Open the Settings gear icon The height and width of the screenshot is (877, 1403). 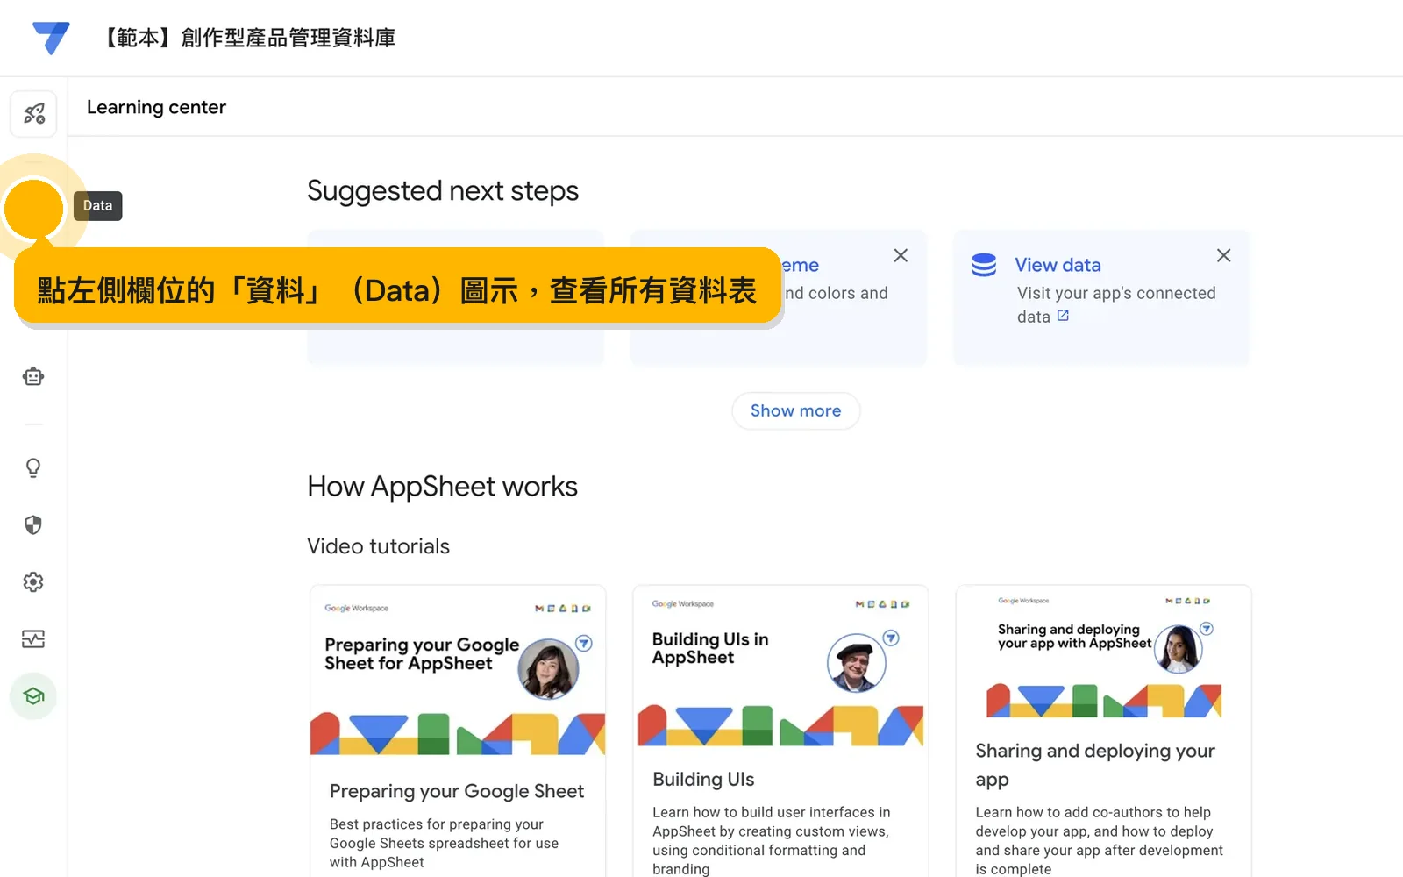pos(33,582)
